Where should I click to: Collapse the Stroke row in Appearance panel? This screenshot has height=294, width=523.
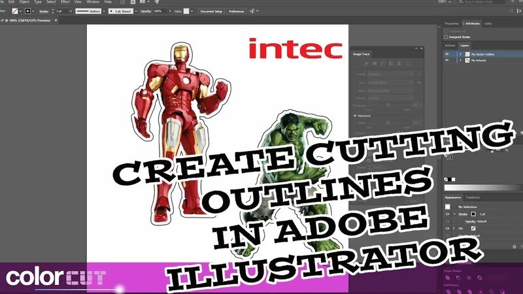(x=454, y=214)
